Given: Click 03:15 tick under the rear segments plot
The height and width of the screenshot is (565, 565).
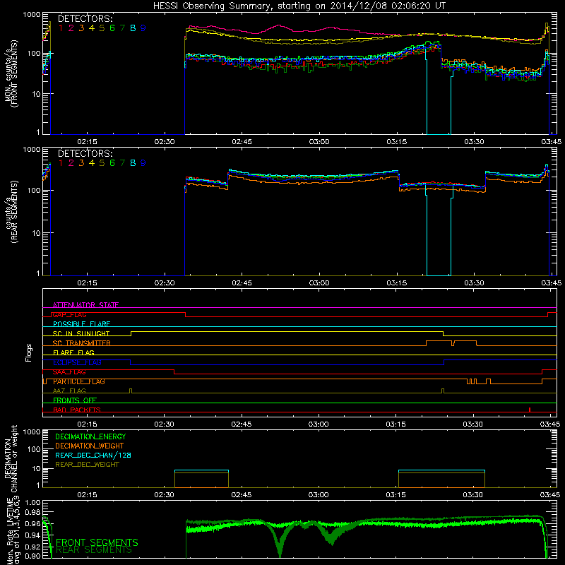Looking at the screenshot, I should click(397, 283).
